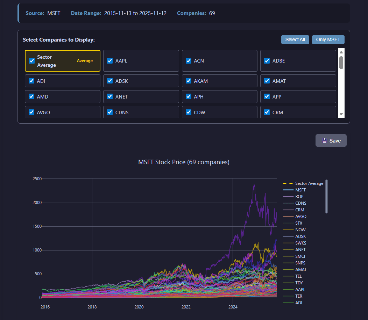Hide the ROP series via legend
The image size is (368, 320).
coord(293,196)
